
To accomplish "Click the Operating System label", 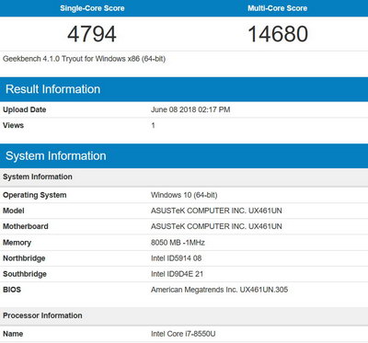I will [x=35, y=195].
